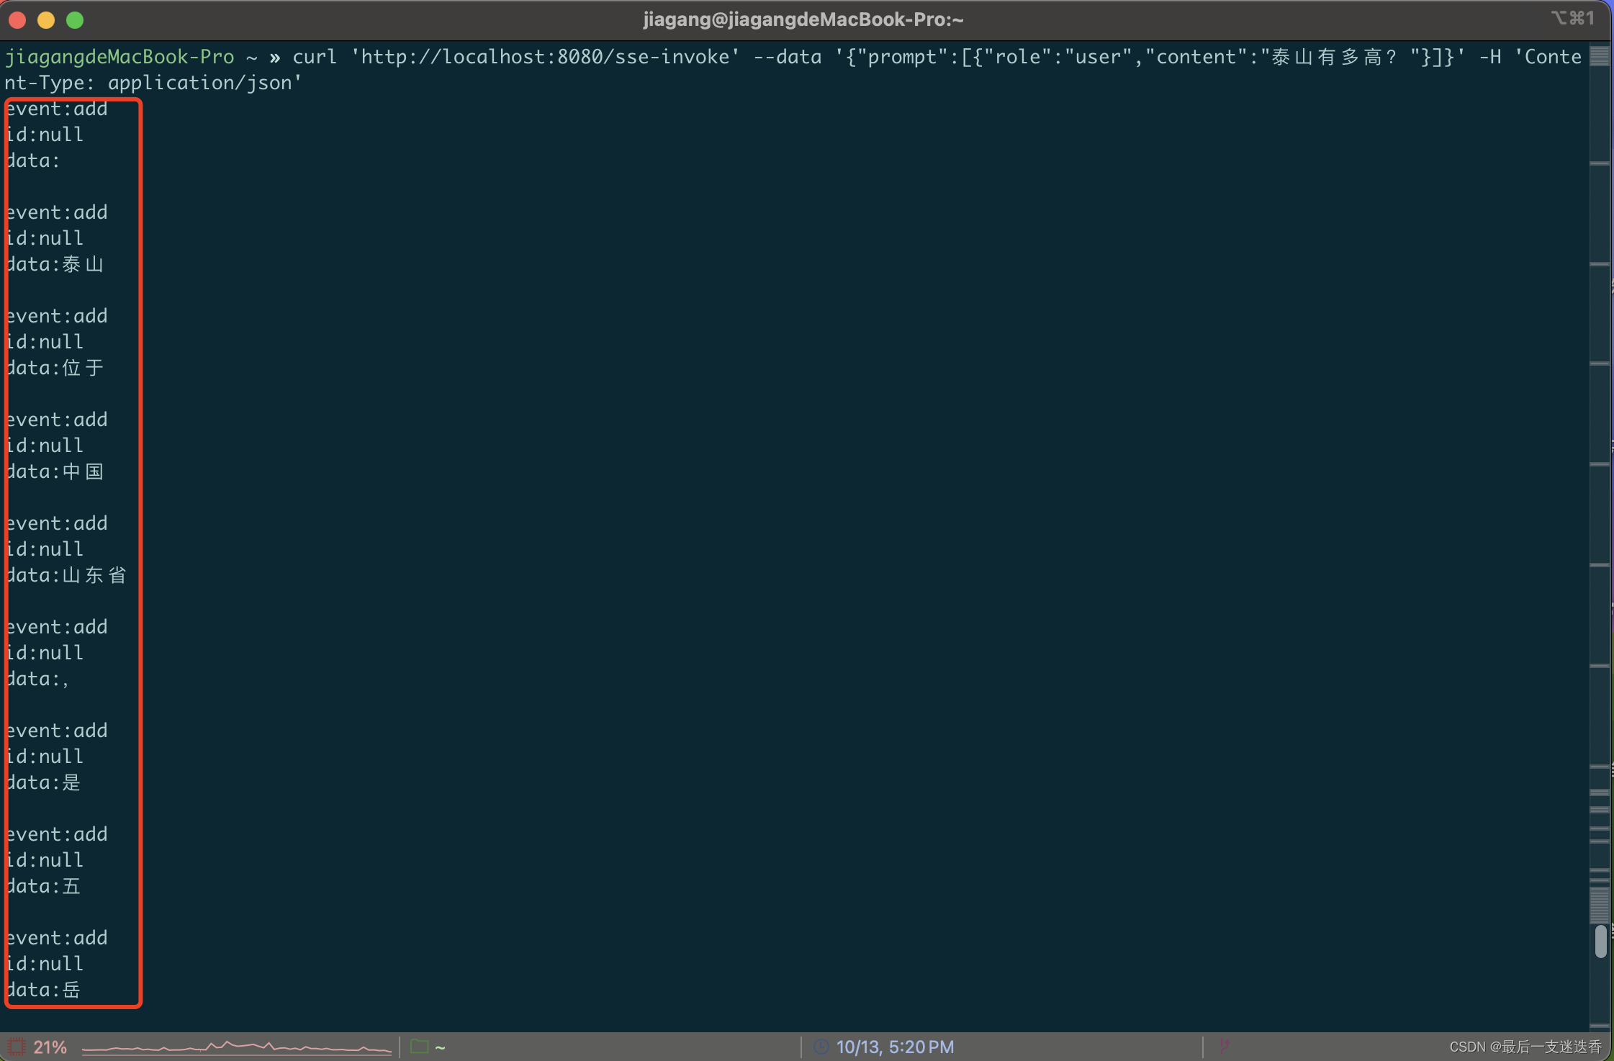Click the output line data:中国
The image size is (1614, 1061).
point(55,471)
